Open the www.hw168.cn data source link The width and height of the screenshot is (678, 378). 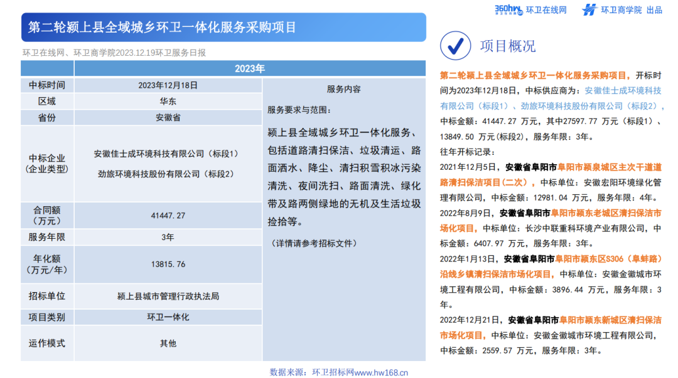[381, 372]
